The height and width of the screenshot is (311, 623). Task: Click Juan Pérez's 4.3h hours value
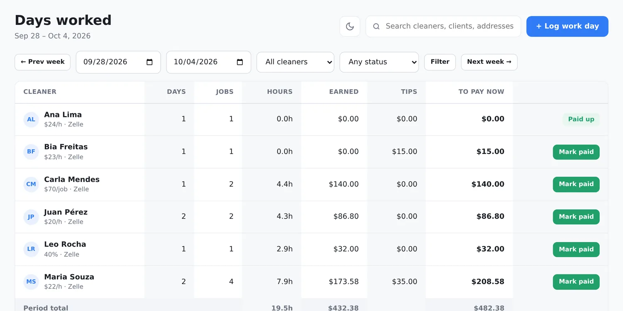285,216
